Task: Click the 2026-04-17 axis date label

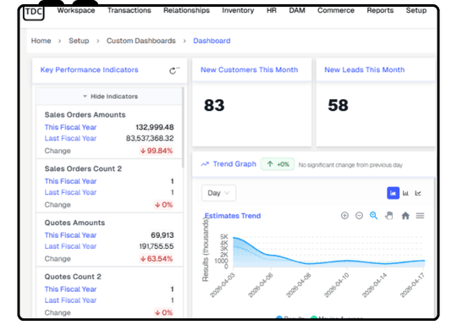Action: [x=412, y=286]
